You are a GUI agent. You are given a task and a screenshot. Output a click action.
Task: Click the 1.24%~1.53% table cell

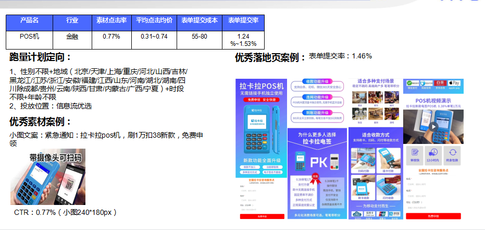pos(243,40)
